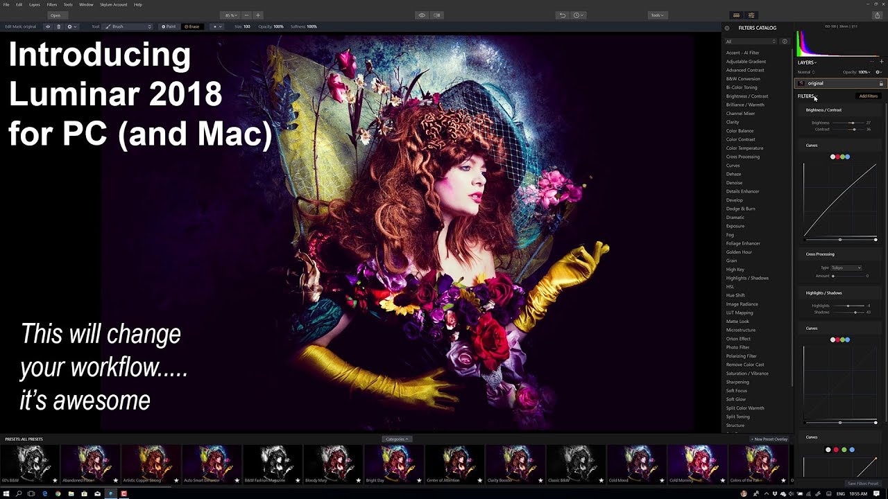The image size is (888, 499).
Task: Select the original layer
Action: [x=840, y=83]
